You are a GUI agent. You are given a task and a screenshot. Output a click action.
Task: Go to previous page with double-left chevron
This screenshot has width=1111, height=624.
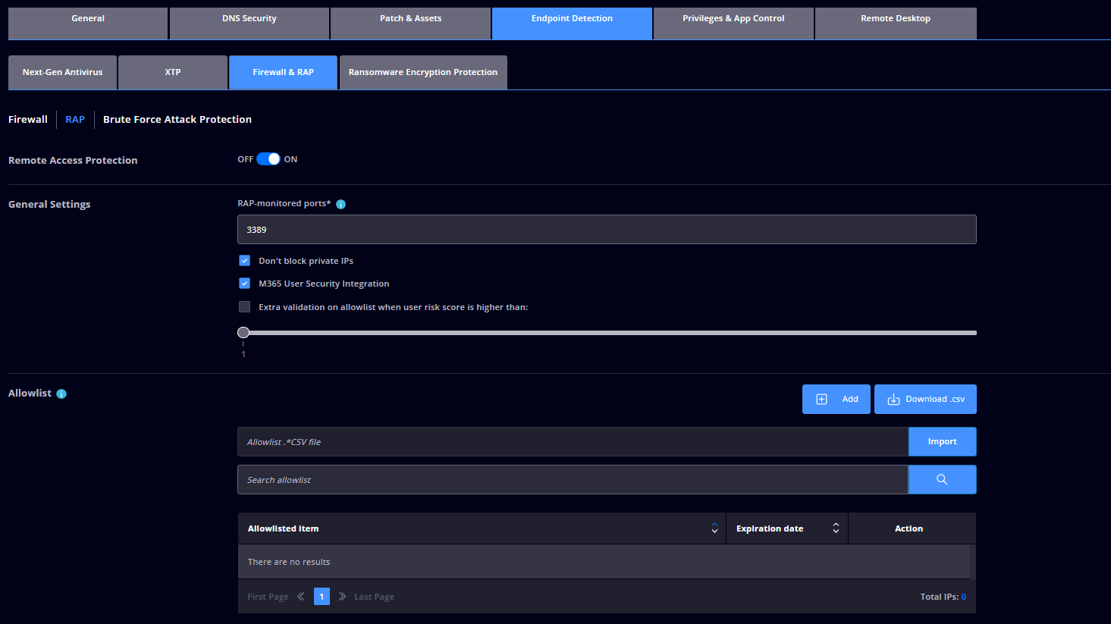301,597
